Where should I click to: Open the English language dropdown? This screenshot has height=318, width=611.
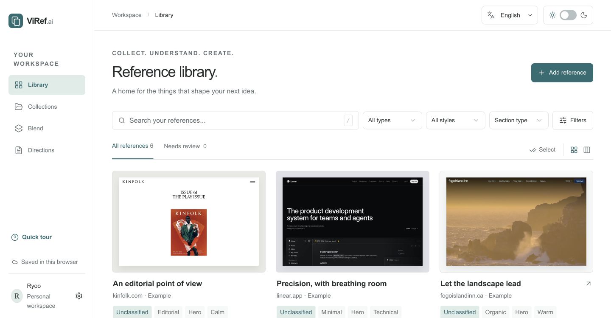510,15
